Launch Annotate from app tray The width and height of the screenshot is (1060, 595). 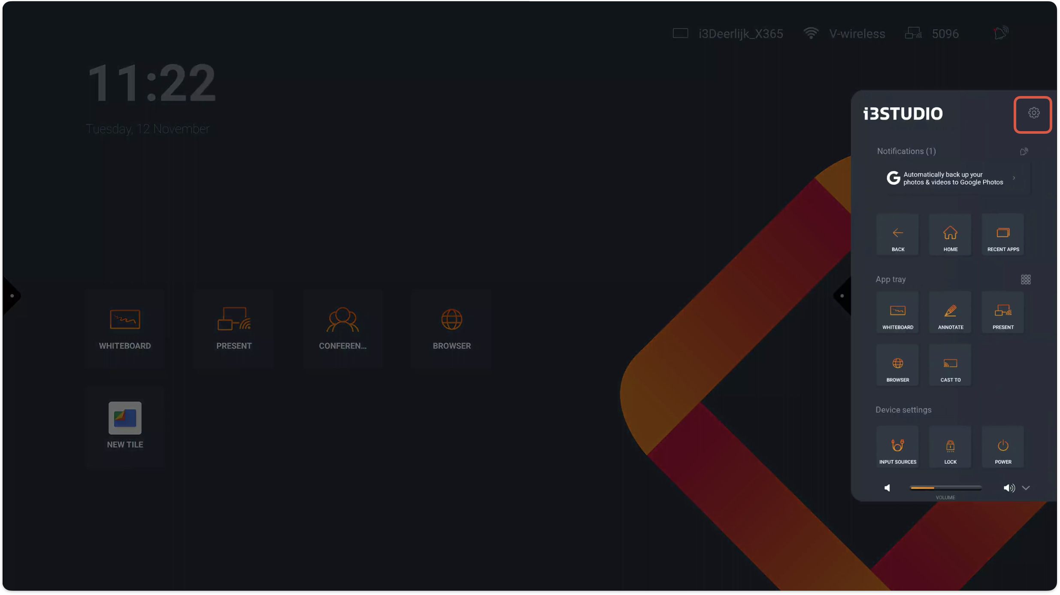950,313
